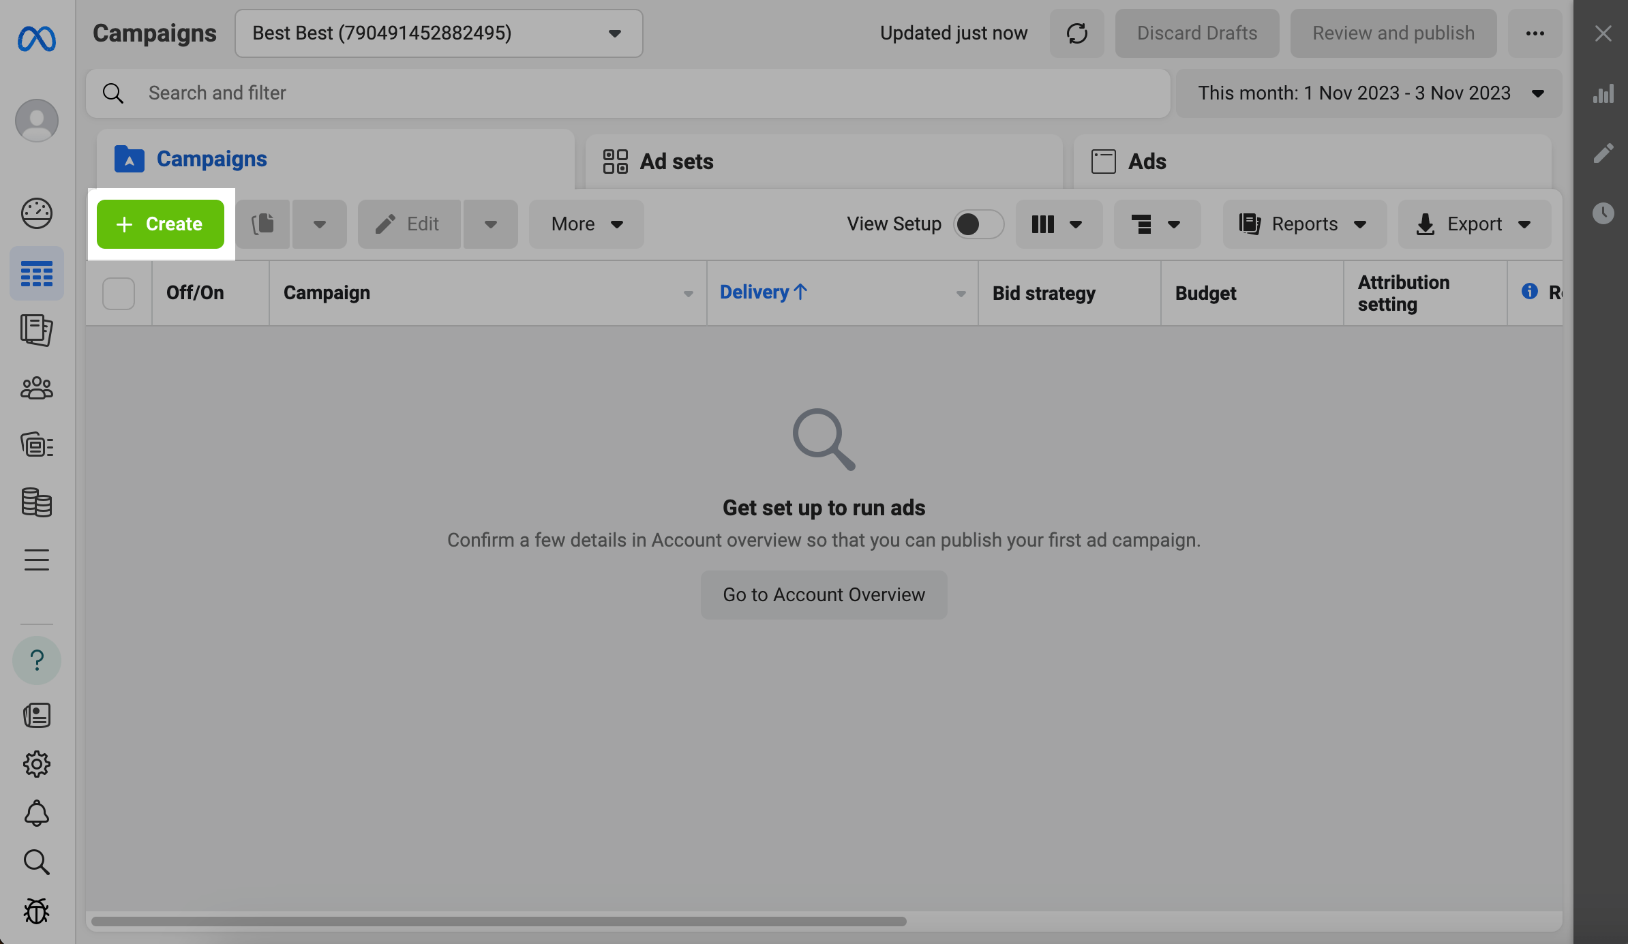This screenshot has height=944, width=1628.
Task: Click the Search and filter field
Action: tap(627, 93)
